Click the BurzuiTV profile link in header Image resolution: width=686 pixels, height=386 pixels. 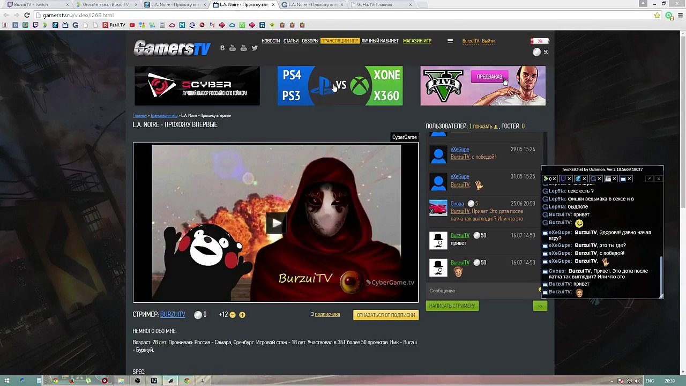[x=471, y=41]
